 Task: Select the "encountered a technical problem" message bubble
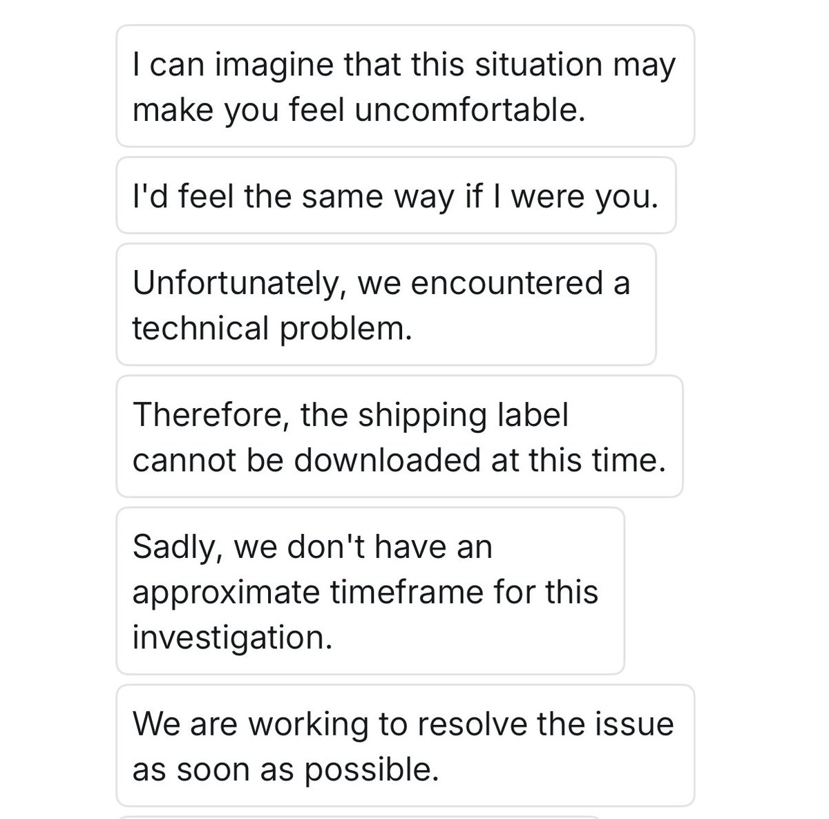click(386, 305)
